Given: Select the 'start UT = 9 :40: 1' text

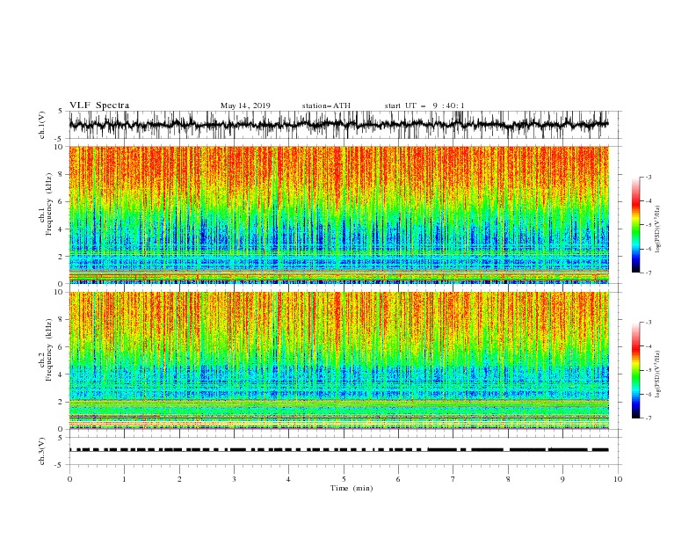Looking at the screenshot, I should [424, 105].
